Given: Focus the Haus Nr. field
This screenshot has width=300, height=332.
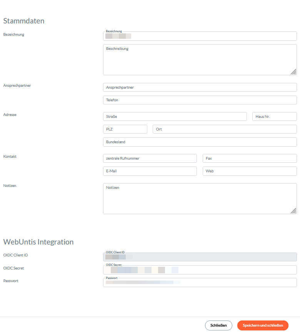Looking at the screenshot, I should 274,117.
